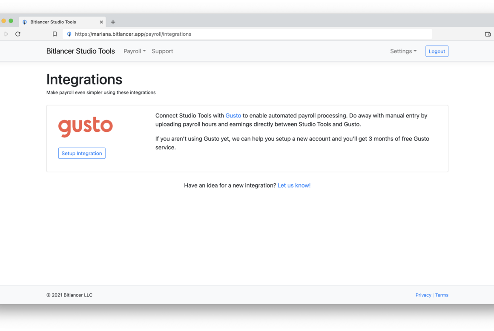494x331 pixels.
Task: Expand the Settings dropdown menu
Action: point(403,51)
